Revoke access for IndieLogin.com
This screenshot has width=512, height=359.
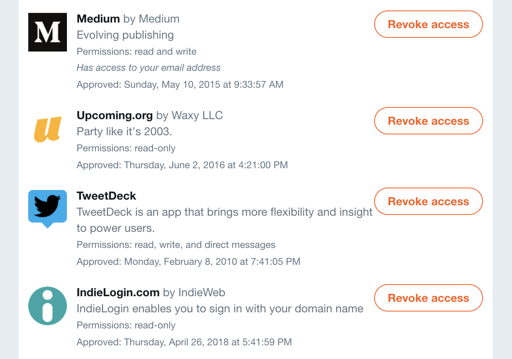click(429, 298)
